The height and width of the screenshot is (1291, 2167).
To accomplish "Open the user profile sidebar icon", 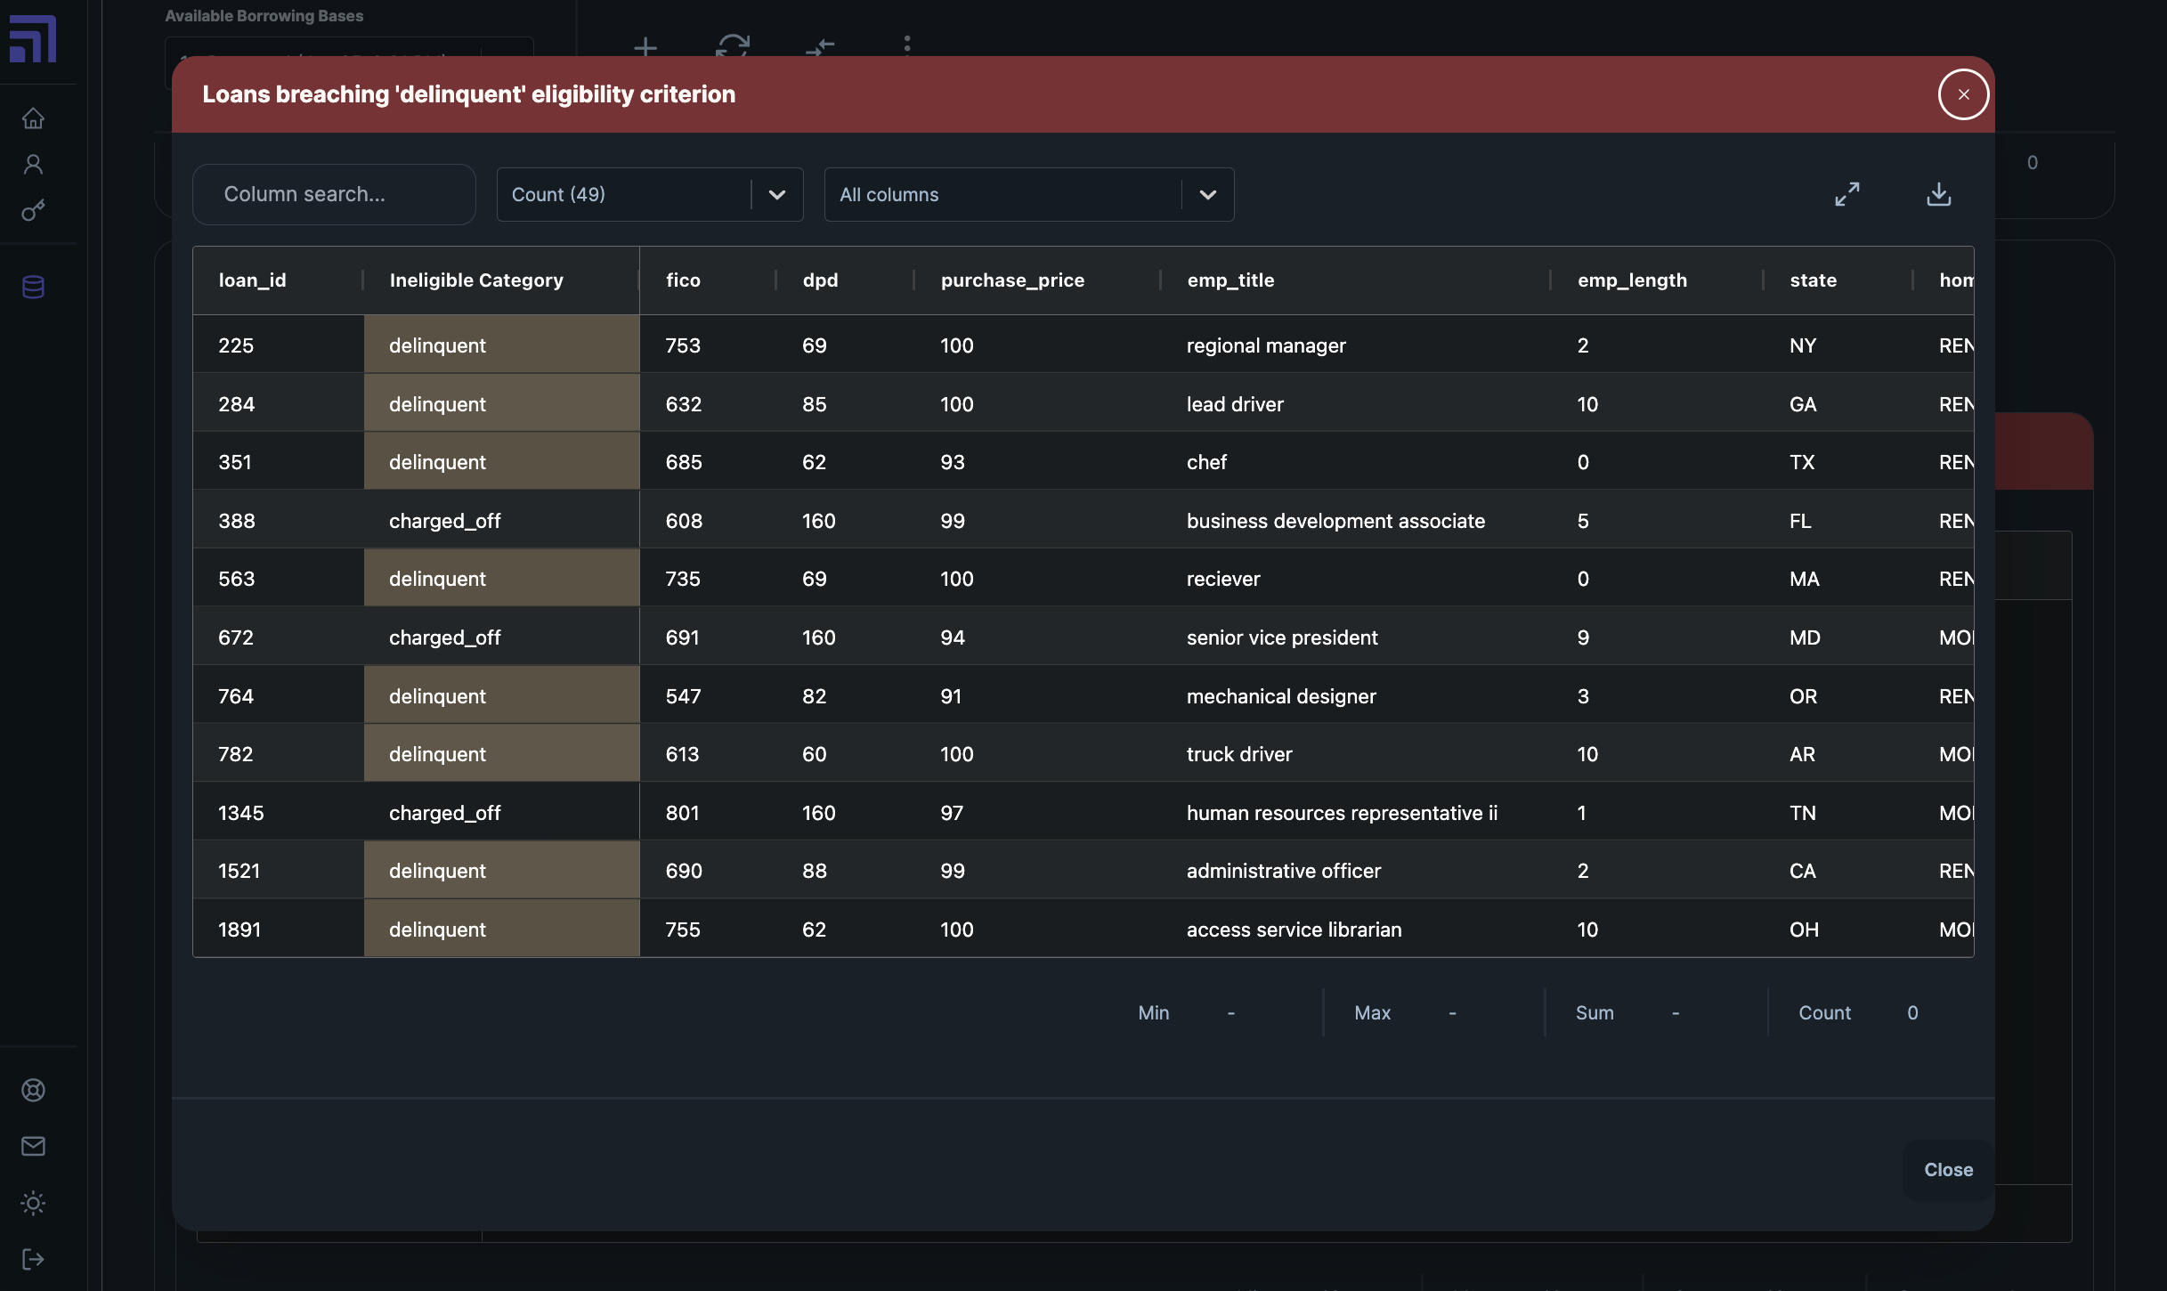I will point(33,165).
